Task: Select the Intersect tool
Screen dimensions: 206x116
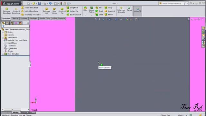Action: (110, 11)
